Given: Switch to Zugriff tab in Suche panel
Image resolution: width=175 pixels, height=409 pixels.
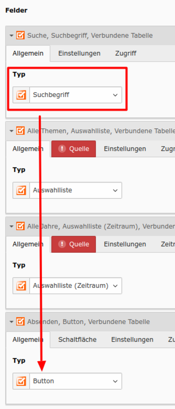Looking at the screenshot, I should point(126,53).
